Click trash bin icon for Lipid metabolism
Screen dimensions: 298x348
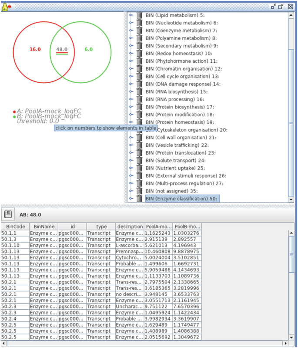[x=139, y=15]
